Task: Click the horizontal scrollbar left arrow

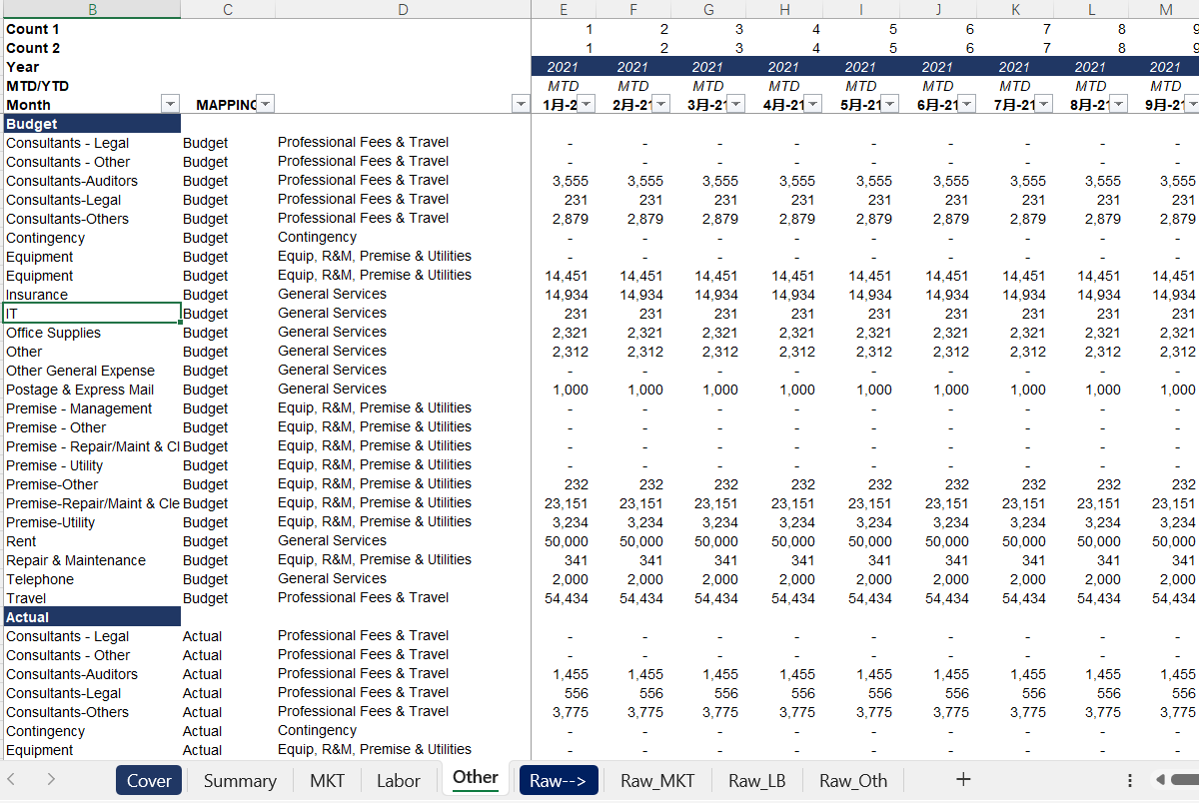Action: pyautogui.click(x=1161, y=780)
